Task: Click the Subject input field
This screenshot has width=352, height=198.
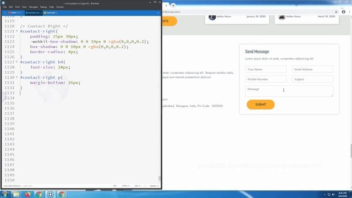Action: 312,79
